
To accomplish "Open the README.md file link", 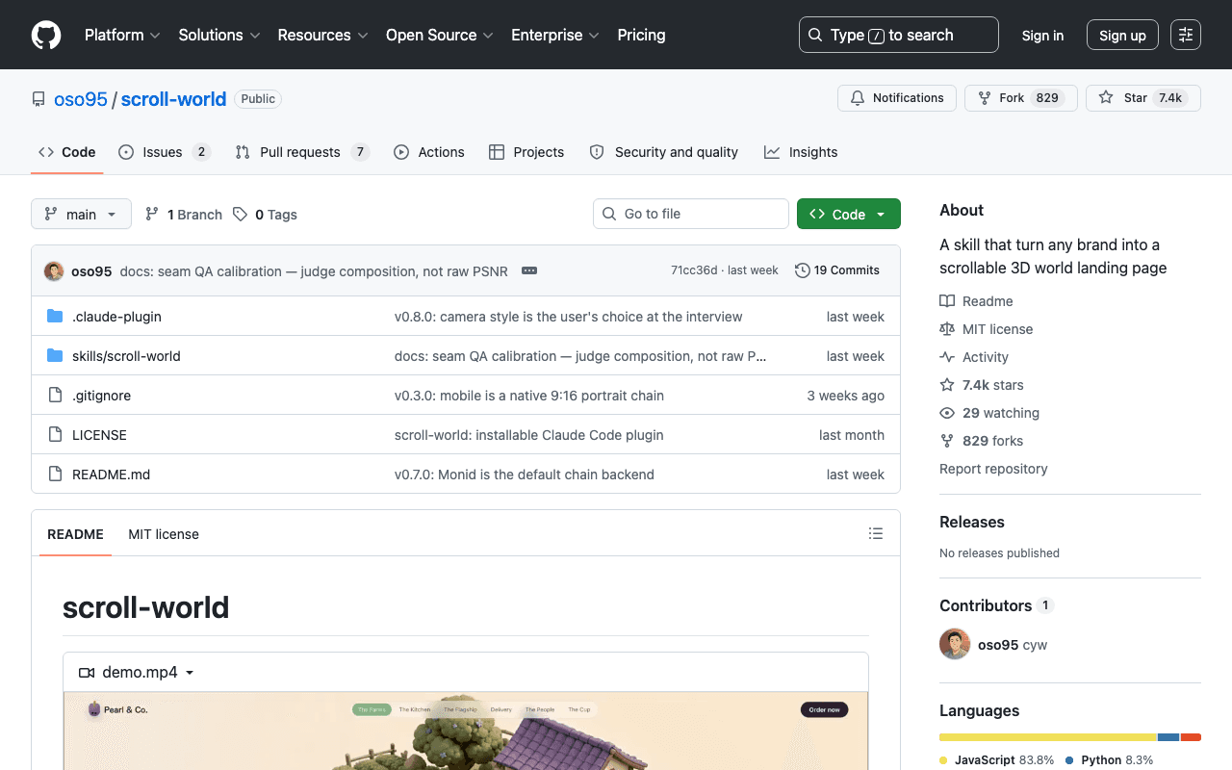I will coord(111,475).
